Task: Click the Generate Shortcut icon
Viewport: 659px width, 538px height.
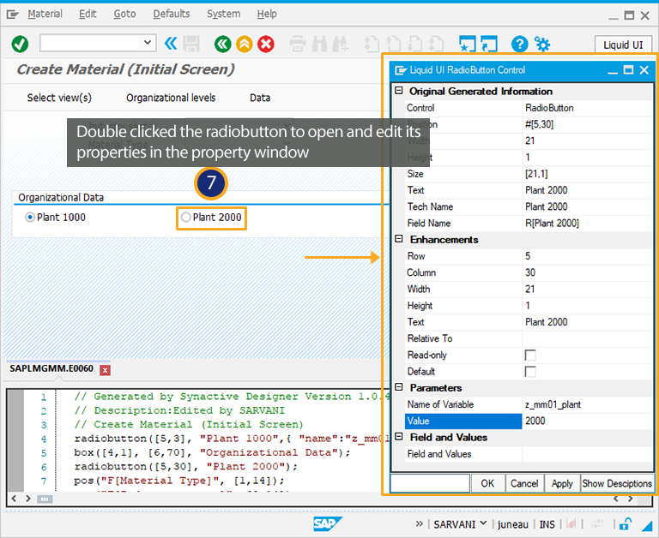Action: point(489,44)
